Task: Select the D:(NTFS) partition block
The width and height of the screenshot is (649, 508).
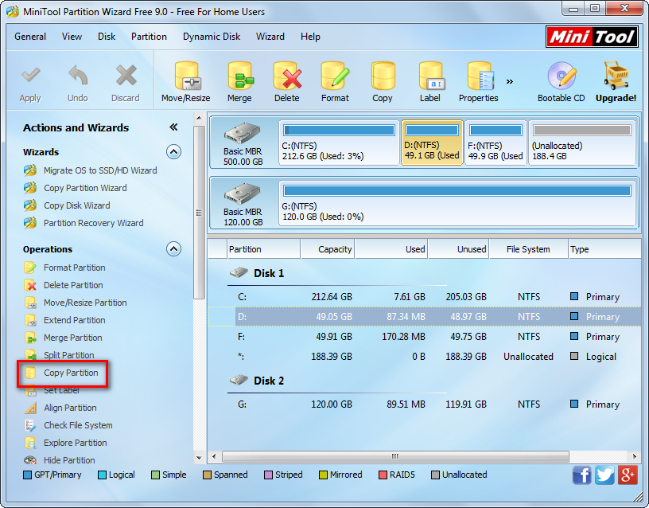Action: click(x=432, y=143)
